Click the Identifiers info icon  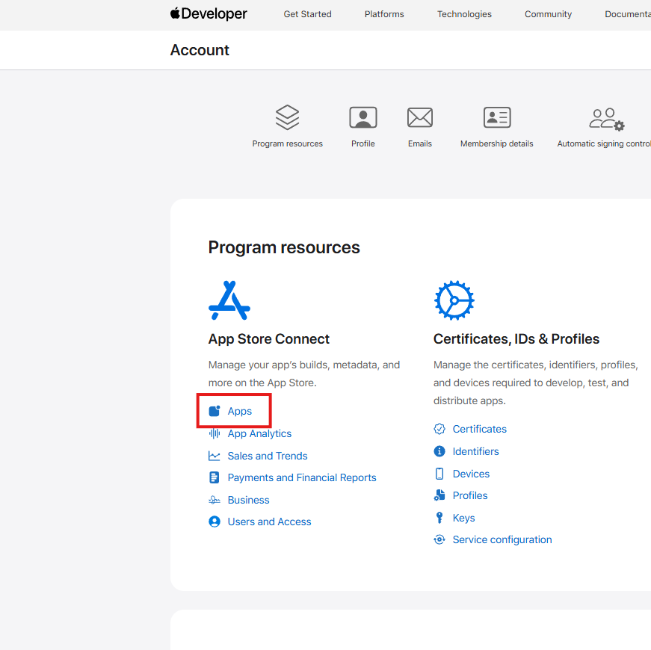click(439, 451)
